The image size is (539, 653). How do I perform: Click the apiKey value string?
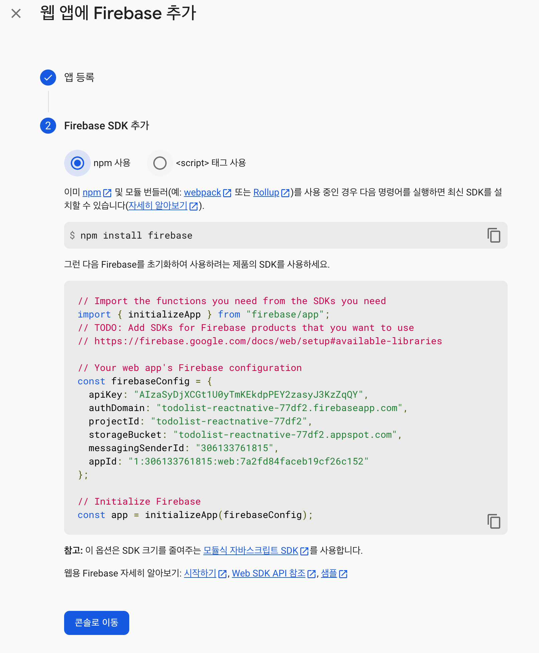(248, 395)
